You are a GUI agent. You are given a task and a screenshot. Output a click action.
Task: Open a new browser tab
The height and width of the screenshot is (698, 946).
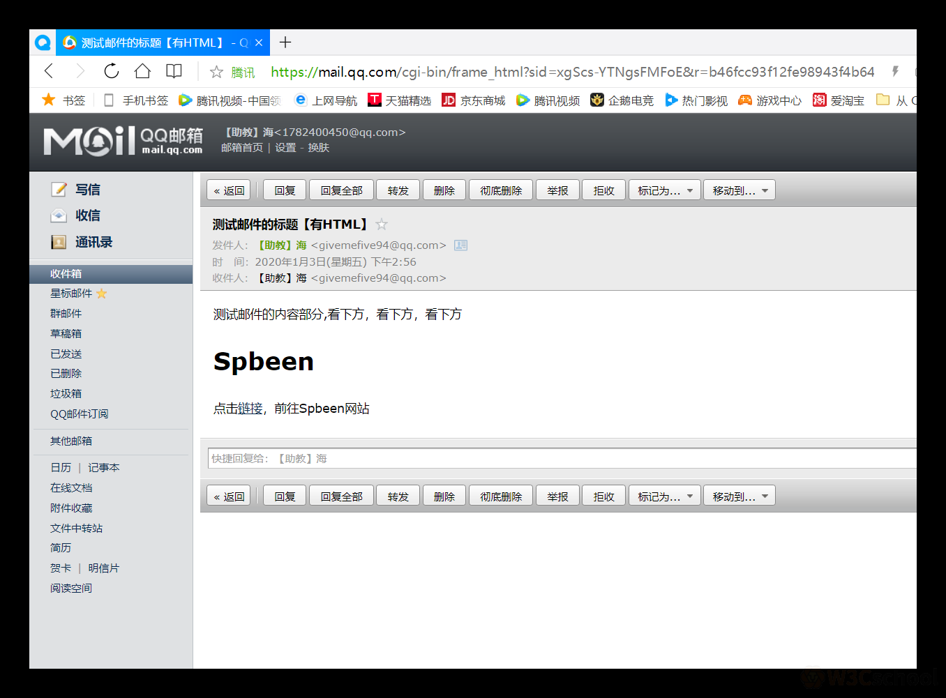(x=285, y=43)
